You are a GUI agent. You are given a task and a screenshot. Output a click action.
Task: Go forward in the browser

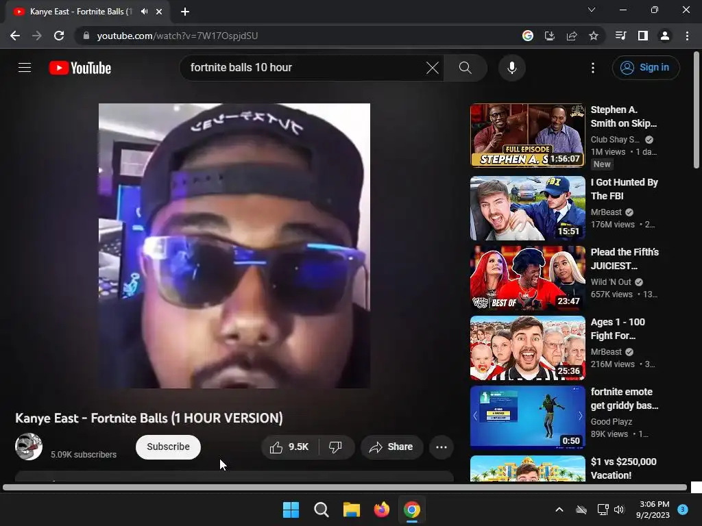[x=37, y=36]
